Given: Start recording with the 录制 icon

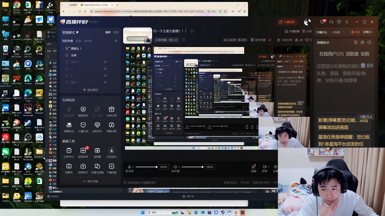Looking at the screenshot, I should click(x=264, y=167).
